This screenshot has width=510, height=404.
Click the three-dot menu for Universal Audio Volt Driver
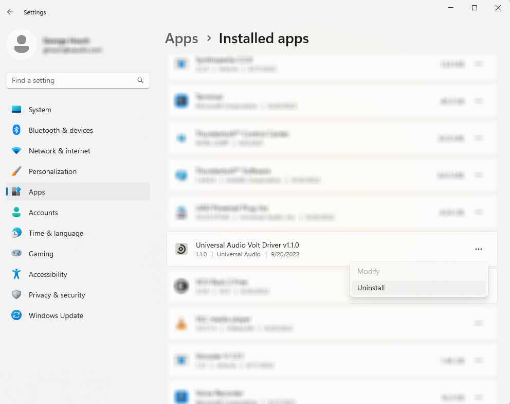(x=479, y=249)
